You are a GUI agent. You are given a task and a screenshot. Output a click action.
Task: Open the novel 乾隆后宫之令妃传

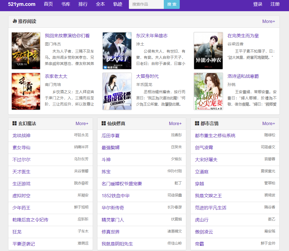point(31,220)
